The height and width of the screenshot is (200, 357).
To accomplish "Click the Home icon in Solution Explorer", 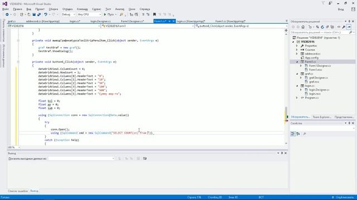I will (x=303, y=27).
